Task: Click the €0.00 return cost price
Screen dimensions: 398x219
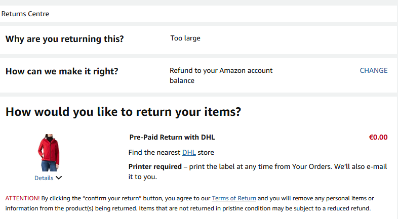Action: click(378, 137)
